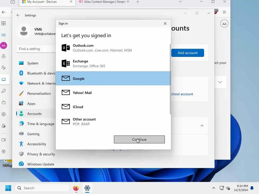Screen dimensions: 259x194
Task: Open Personalization settings
Action: (x=36, y=93)
